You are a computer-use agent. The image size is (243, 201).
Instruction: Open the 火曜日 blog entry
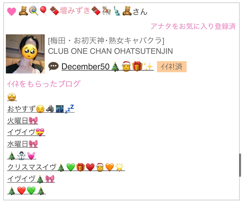(x=23, y=120)
